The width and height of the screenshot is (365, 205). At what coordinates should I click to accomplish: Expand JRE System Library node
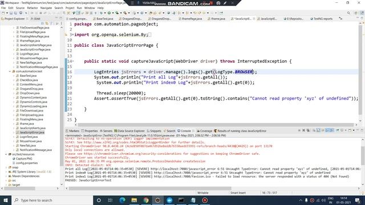pos(6,172)
